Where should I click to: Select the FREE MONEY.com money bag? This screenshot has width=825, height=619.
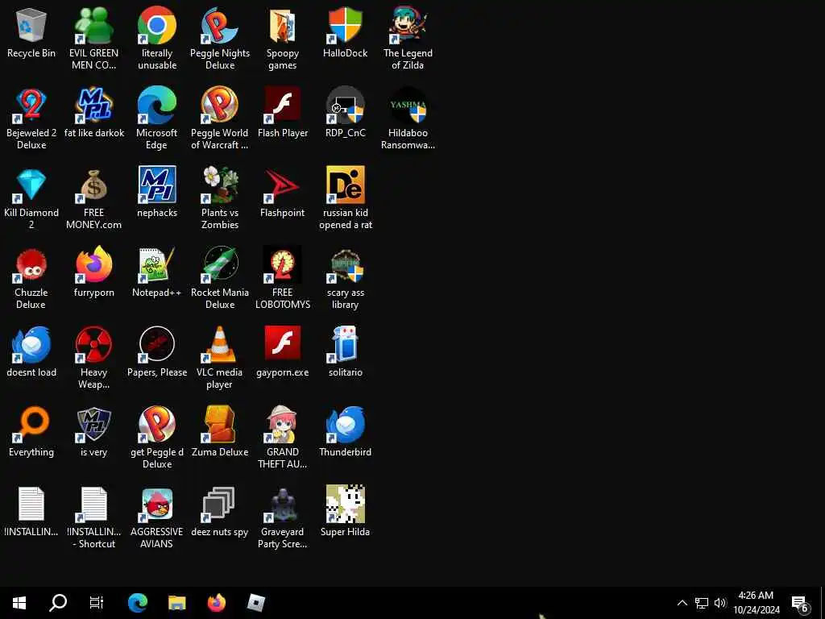click(93, 185)
